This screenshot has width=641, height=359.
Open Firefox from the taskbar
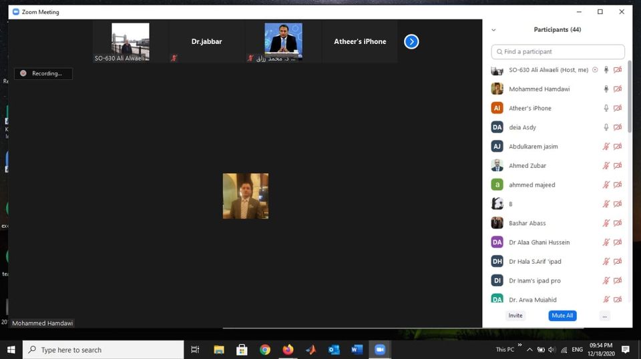[x=288, y=350]
